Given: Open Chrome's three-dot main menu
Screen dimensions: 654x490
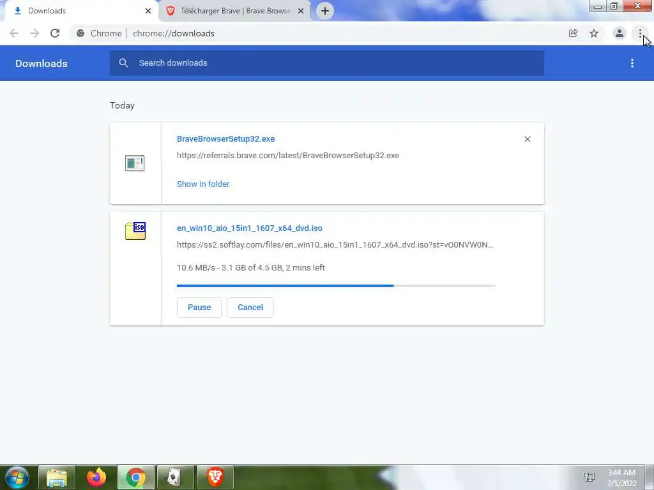Looking at the screenshot, I should (x=640, y=33).
